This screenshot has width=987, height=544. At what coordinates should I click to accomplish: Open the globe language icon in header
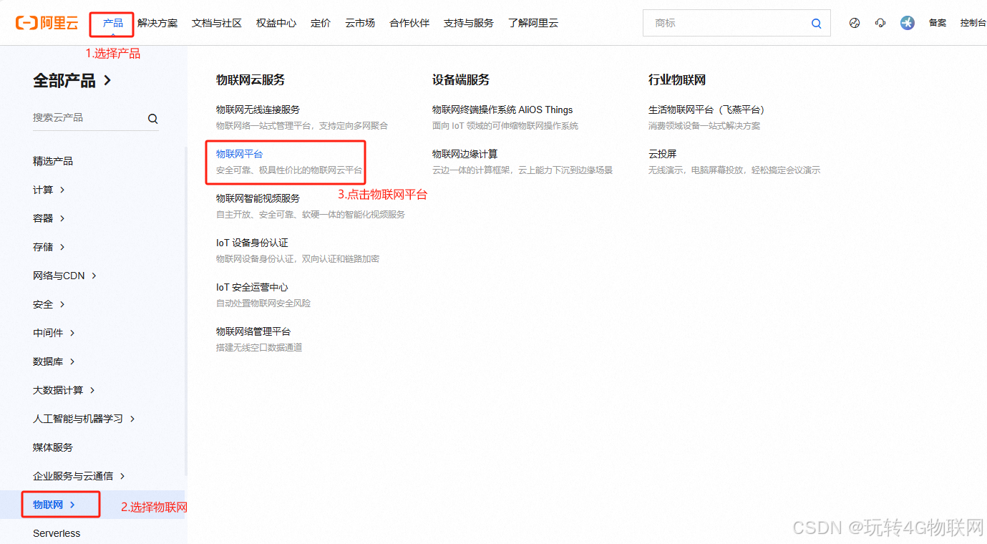(854, 23)
